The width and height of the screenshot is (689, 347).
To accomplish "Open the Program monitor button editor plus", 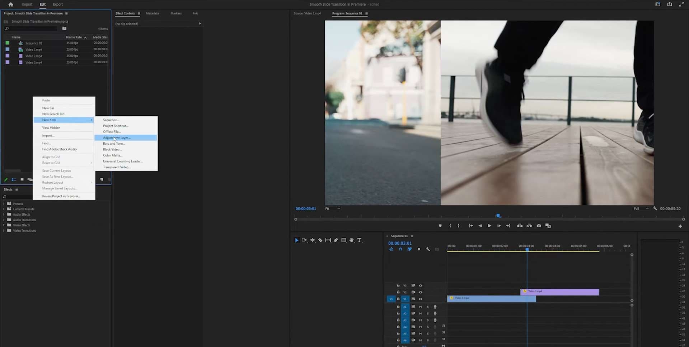I will pyautogui.click(x=680, y=226).
